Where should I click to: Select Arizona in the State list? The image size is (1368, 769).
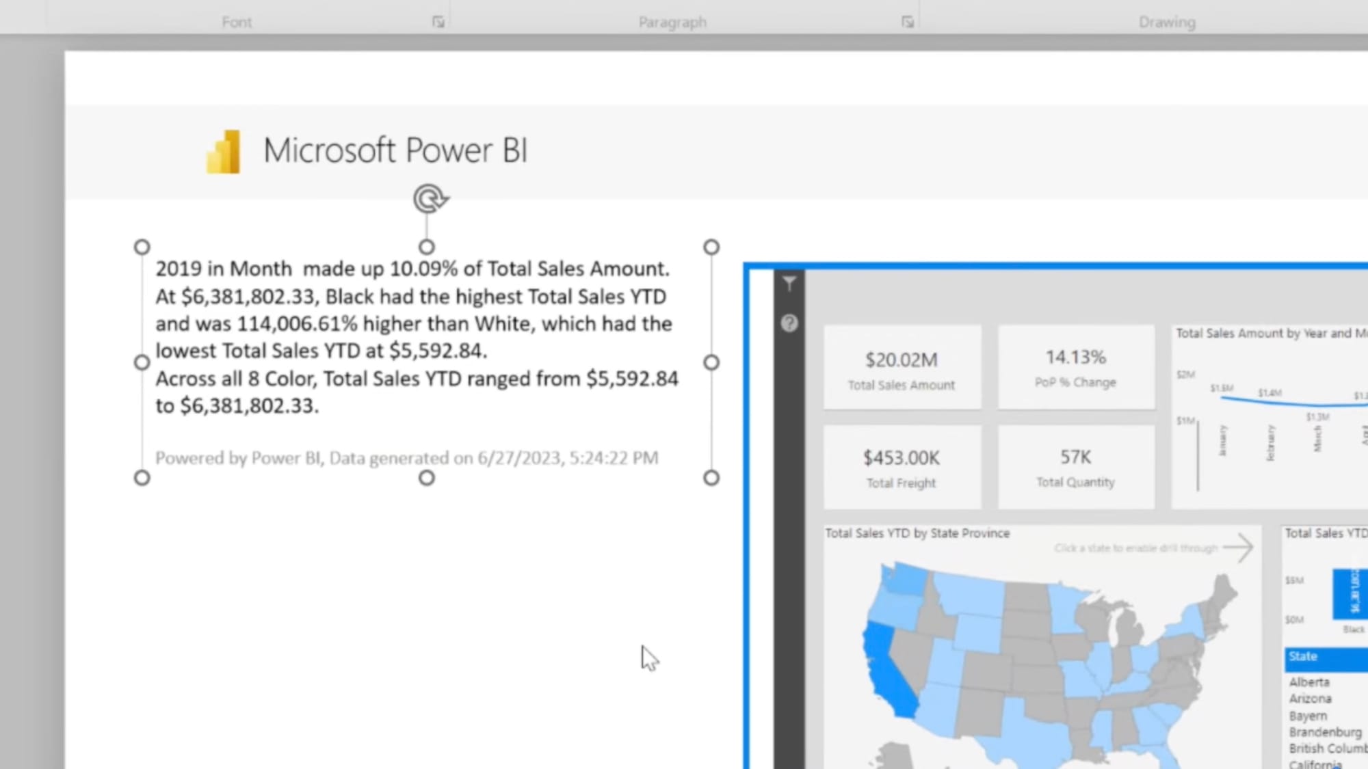[1310, 699]
